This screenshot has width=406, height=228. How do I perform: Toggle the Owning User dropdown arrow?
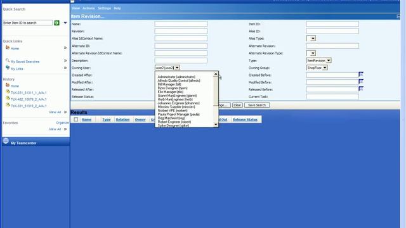(177, 68)
